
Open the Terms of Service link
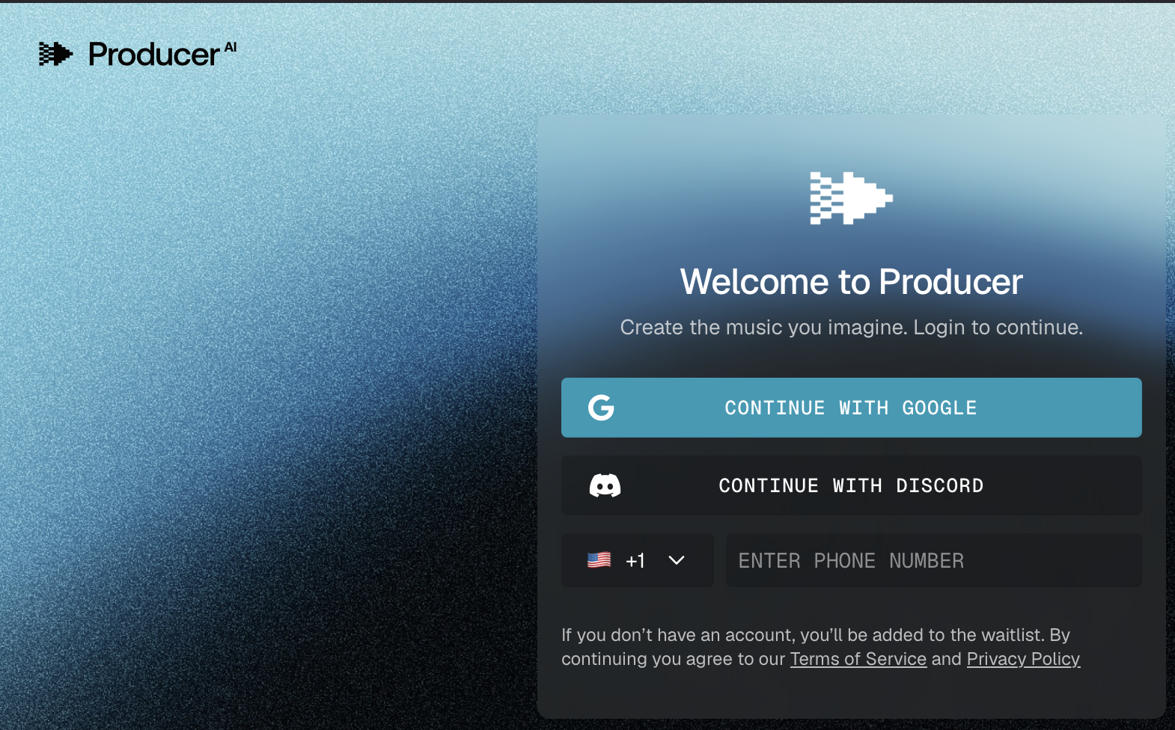[x=858, y=659]
